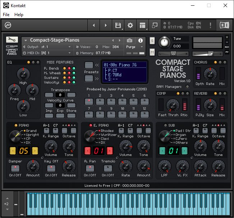This screenshot has width=234, height=218.
Task: Open the Help menu
Action: coord(19,15)
